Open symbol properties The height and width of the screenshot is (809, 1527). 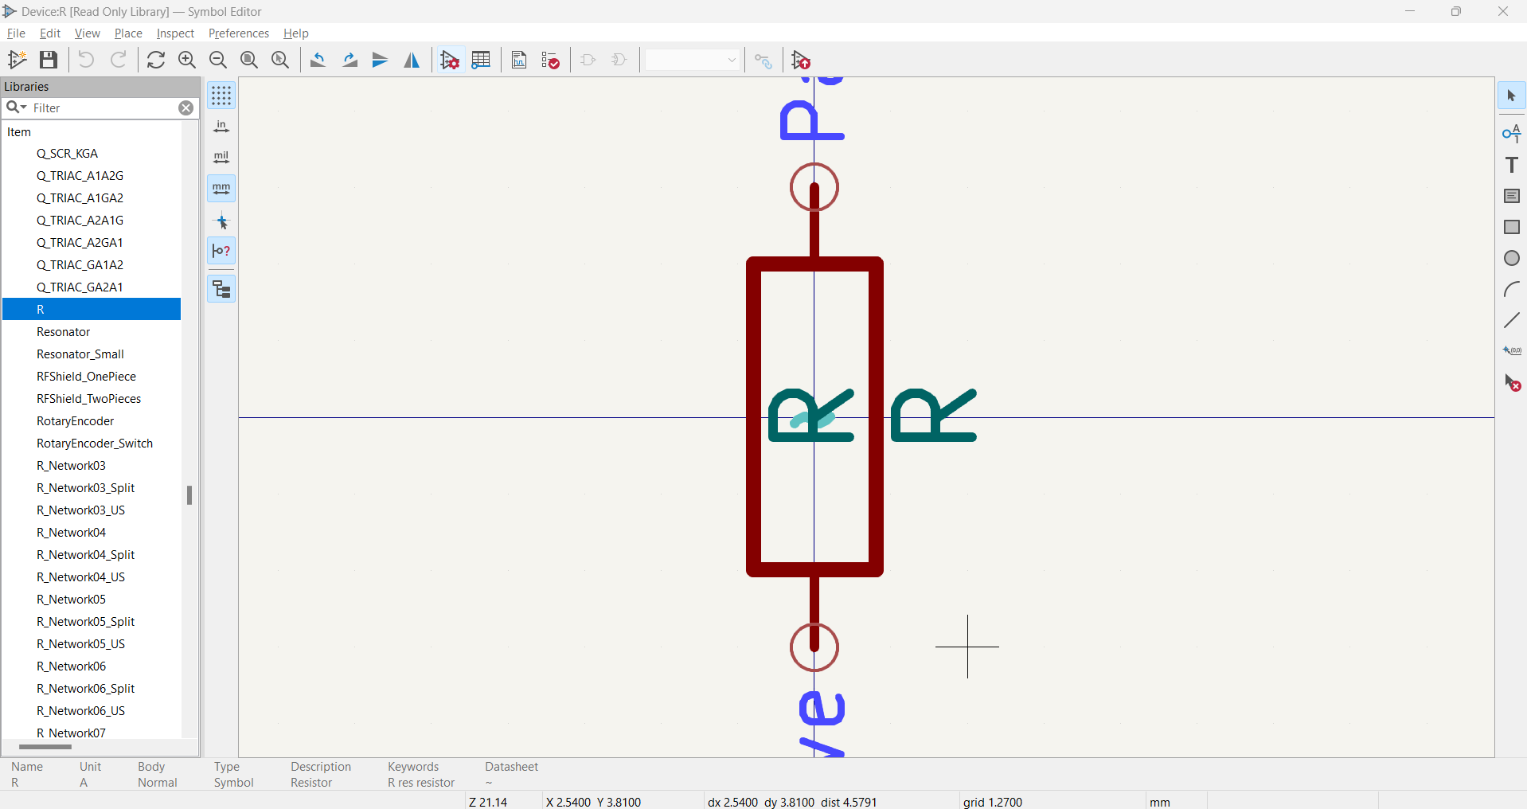[x=450, y=60]
